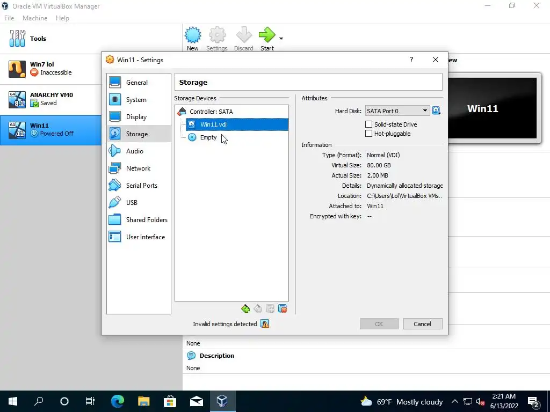Open the Help menu
Viewport: 550px width, 412px height.
point(62,18)
